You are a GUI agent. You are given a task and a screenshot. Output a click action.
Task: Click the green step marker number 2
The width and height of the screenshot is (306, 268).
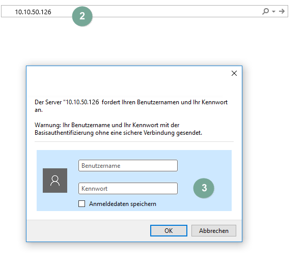pyautogui.click(x=82, y=15)
